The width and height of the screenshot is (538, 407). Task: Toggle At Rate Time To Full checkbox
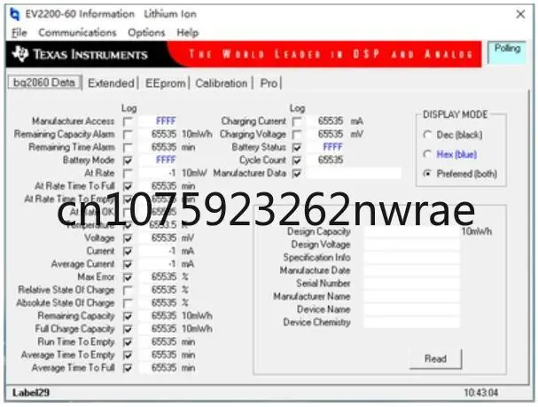point(128,186)
